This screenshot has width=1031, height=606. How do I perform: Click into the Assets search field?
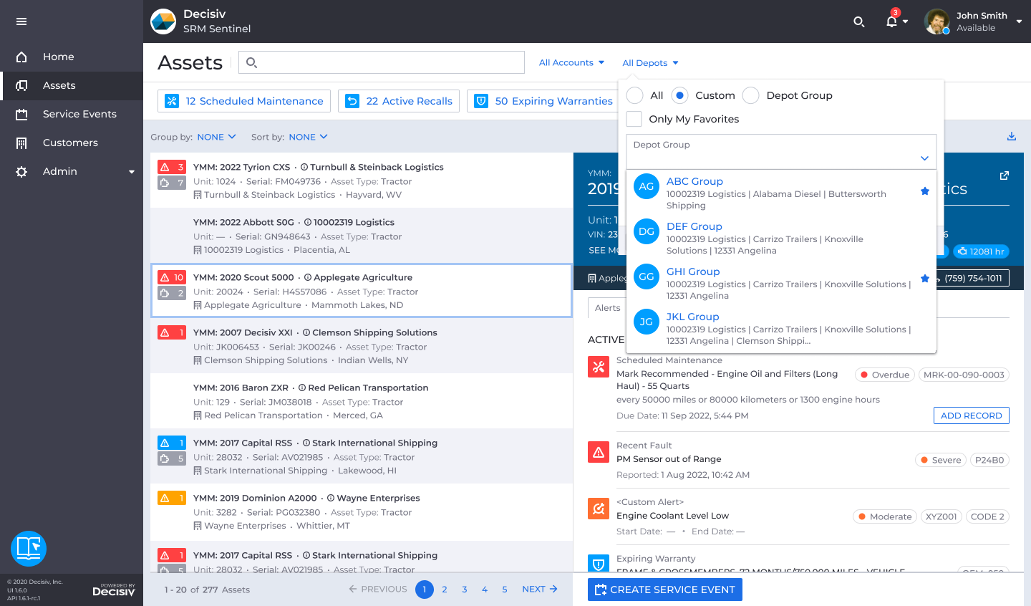pos(382,62)
